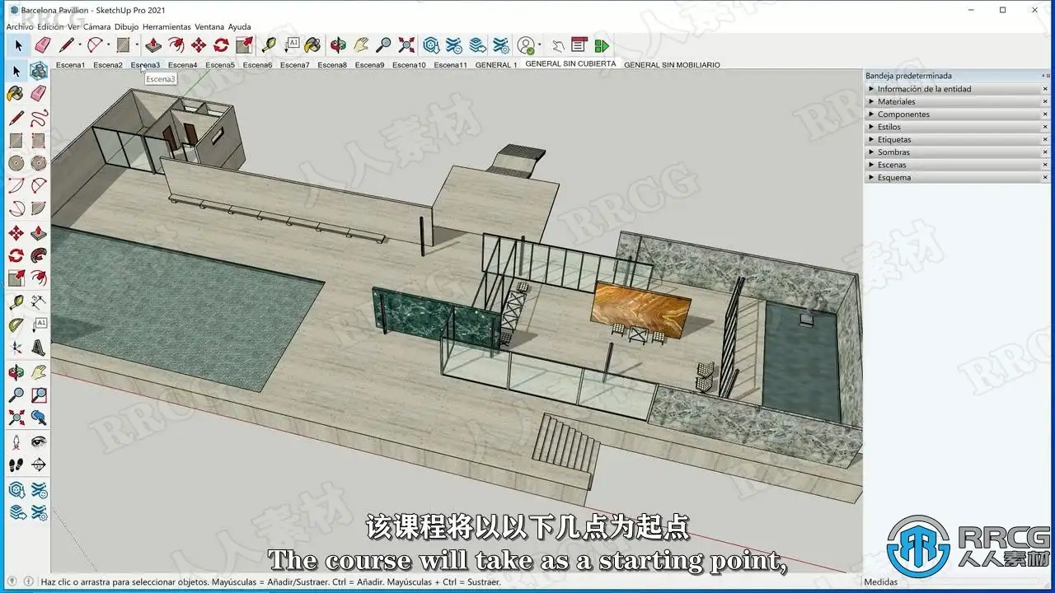Open 3D Warehouse from top toolbar

[x=431, y=45]
